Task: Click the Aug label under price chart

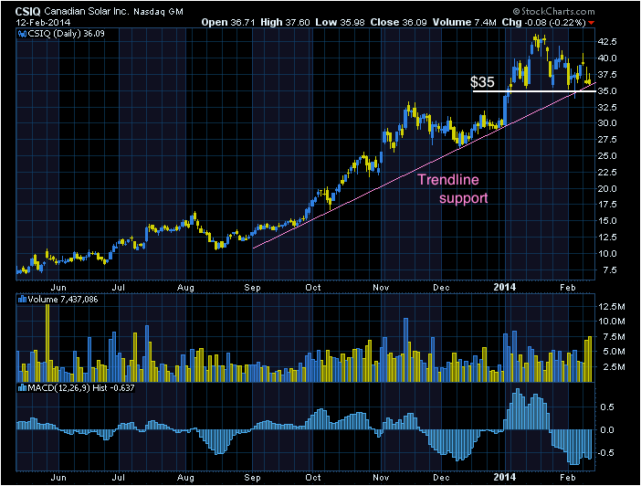Action: point(185,288)
